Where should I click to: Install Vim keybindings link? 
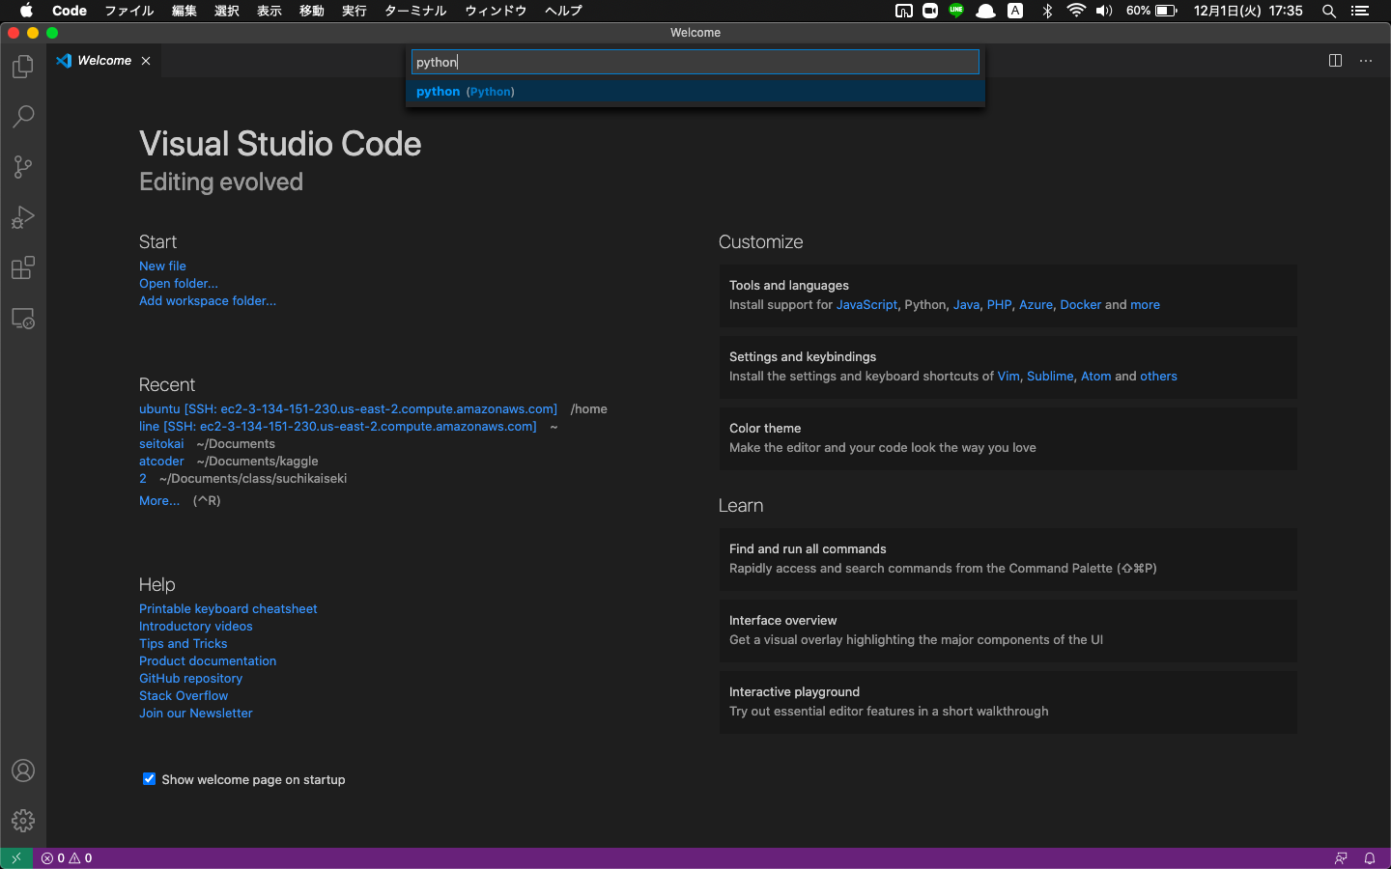[x=1008, y=377]
